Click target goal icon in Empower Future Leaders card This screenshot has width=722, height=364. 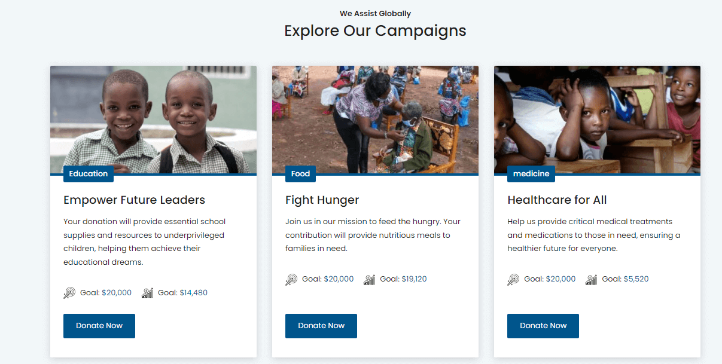[x=69, y=293]
